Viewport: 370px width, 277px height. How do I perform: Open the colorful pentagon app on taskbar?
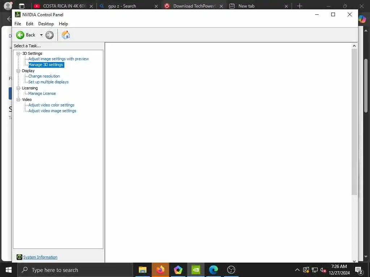click(x=178, y=270)
